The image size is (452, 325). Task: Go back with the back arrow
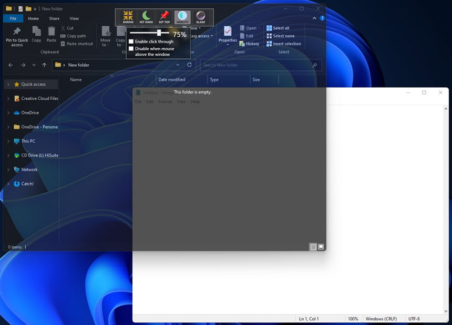tap(11, 65)
